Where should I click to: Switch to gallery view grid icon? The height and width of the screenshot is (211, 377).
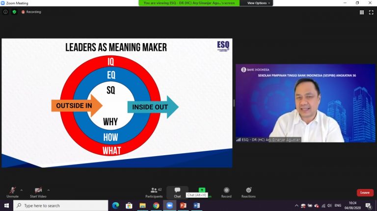pyautogui.click(x=362, y=12)
